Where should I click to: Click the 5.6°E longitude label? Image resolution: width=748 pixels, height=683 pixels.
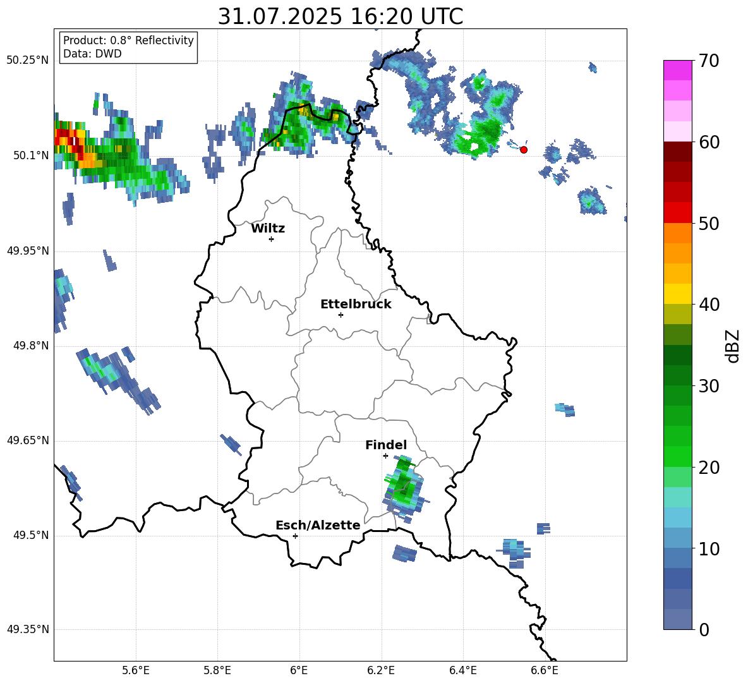coord(136,670)
